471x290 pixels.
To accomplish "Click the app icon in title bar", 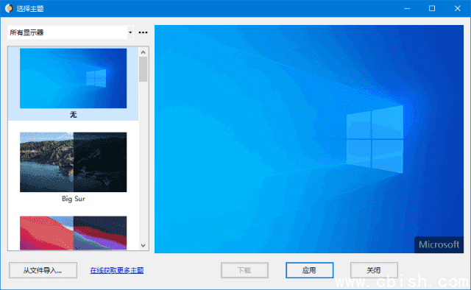I will tap(10, 8).
